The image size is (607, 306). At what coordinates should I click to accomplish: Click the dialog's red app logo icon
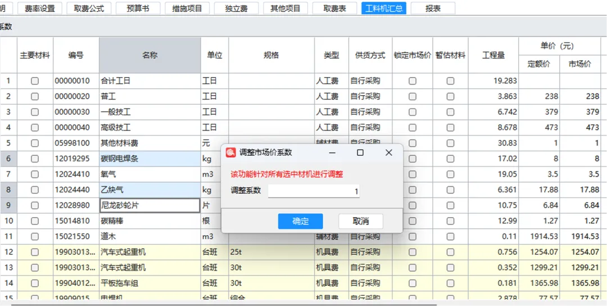coord(230,152)
